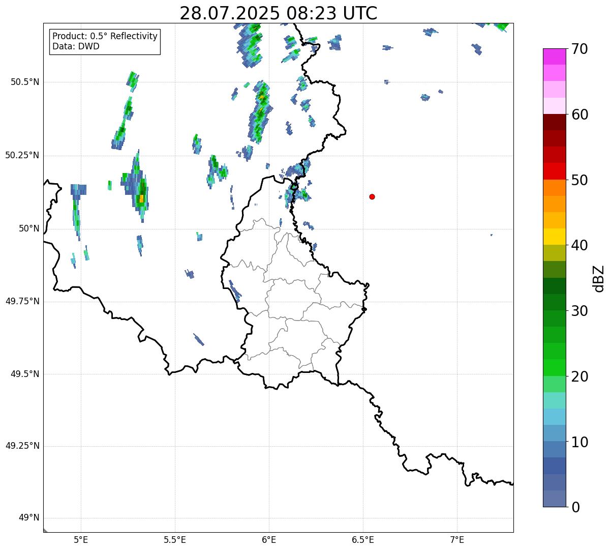Click the bright red colorbar swatch

pyautogui.click(x=554, y=171)
